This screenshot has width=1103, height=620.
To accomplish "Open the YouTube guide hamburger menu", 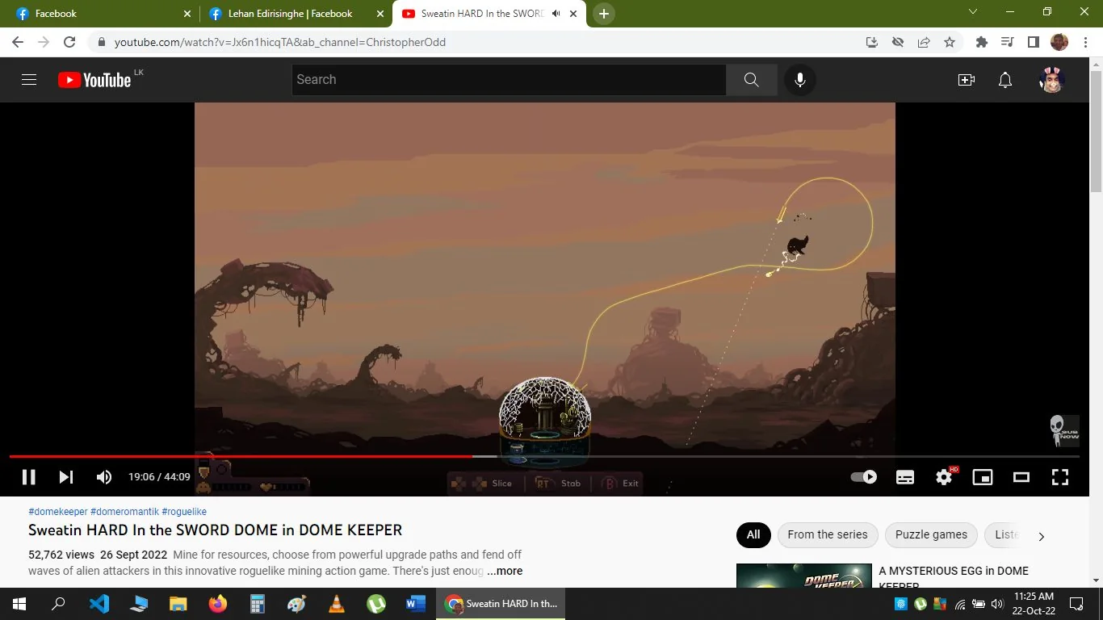I will click(29, 80).
